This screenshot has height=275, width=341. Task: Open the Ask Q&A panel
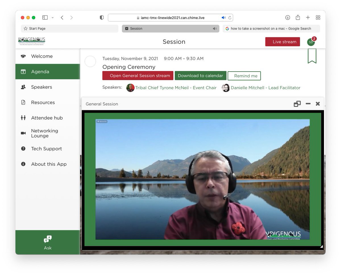48,242
